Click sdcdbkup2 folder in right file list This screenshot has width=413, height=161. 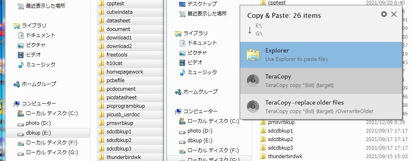pos(276,139)
